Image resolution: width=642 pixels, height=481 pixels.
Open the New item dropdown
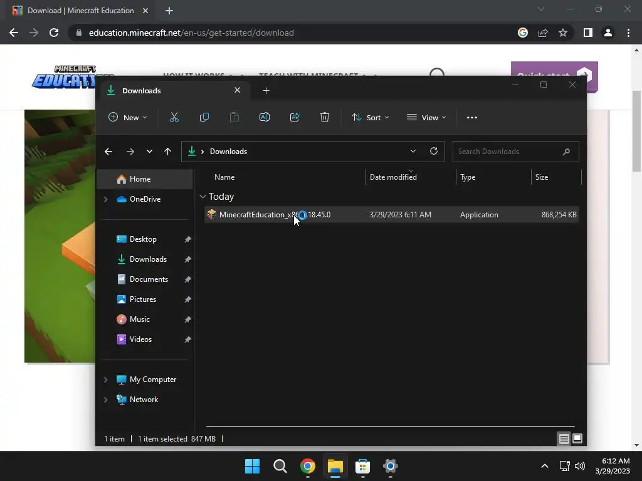(x=127, y=117)
